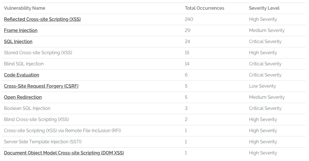Click the Vulnerability Name column header
The width and height of the screenshot is (309, 161).
click(x=25, y=8)
